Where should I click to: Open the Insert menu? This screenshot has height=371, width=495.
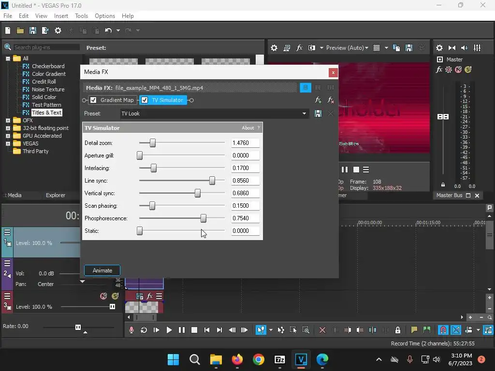[x=61, y=16]
